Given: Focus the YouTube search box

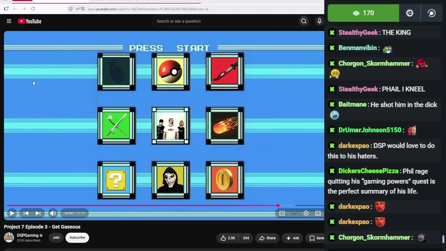Looking at the screenshot, I should click(x=226, y=21).
